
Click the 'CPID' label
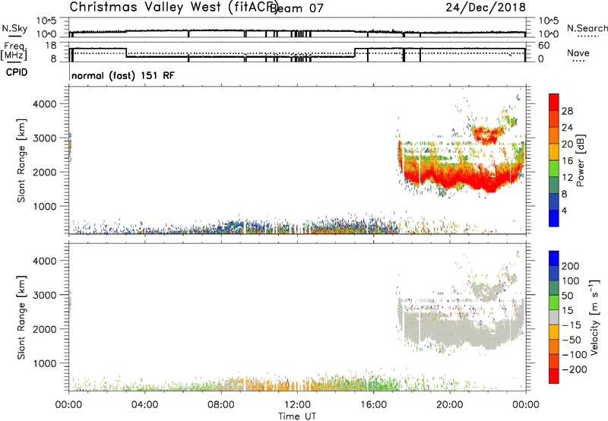pyautogui.click(x=17, y=72)
